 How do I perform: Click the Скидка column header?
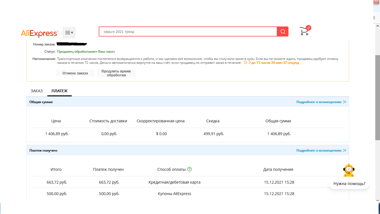(213, 121)
